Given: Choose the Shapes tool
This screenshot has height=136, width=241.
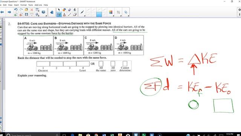Looking at the screenshot, I should 64,10.
